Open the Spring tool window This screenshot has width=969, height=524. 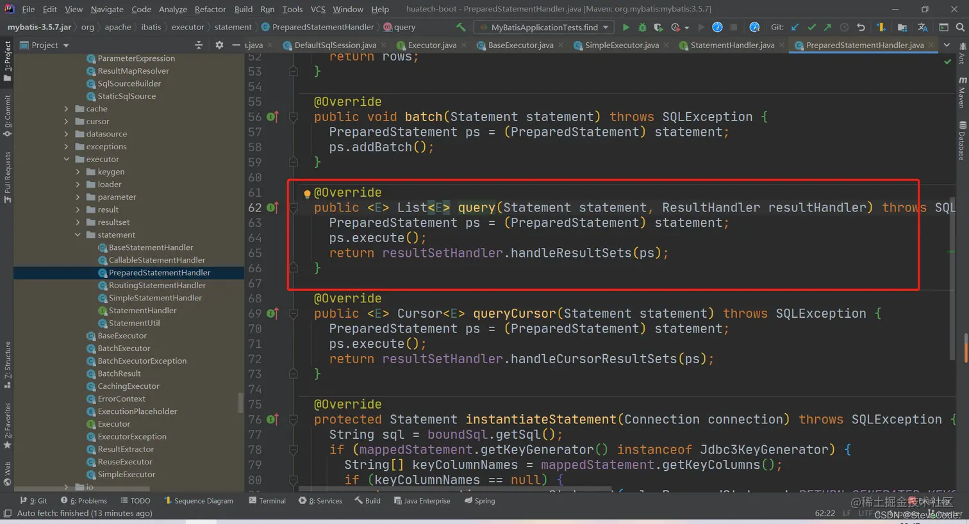pyautogui.click(x=480, y=501)
